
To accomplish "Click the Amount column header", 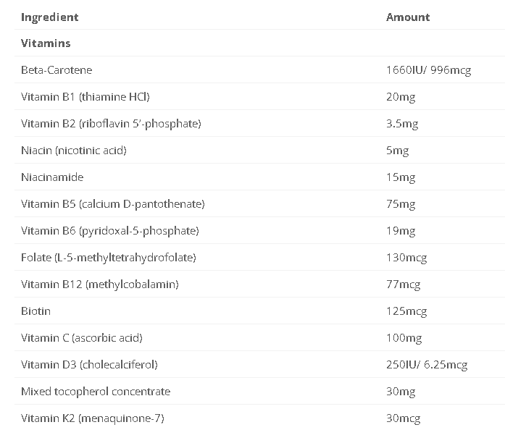I will [x=408, y=17].
